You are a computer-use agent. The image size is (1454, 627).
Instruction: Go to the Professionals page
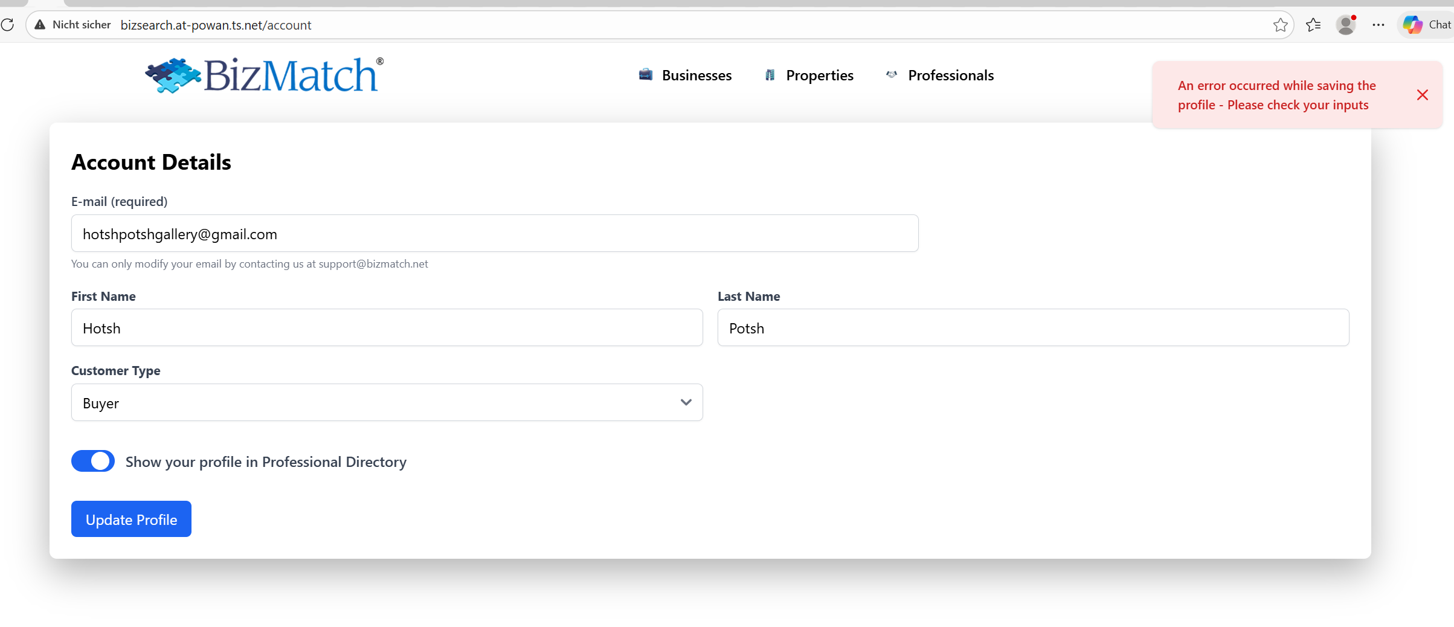[950, 76]
